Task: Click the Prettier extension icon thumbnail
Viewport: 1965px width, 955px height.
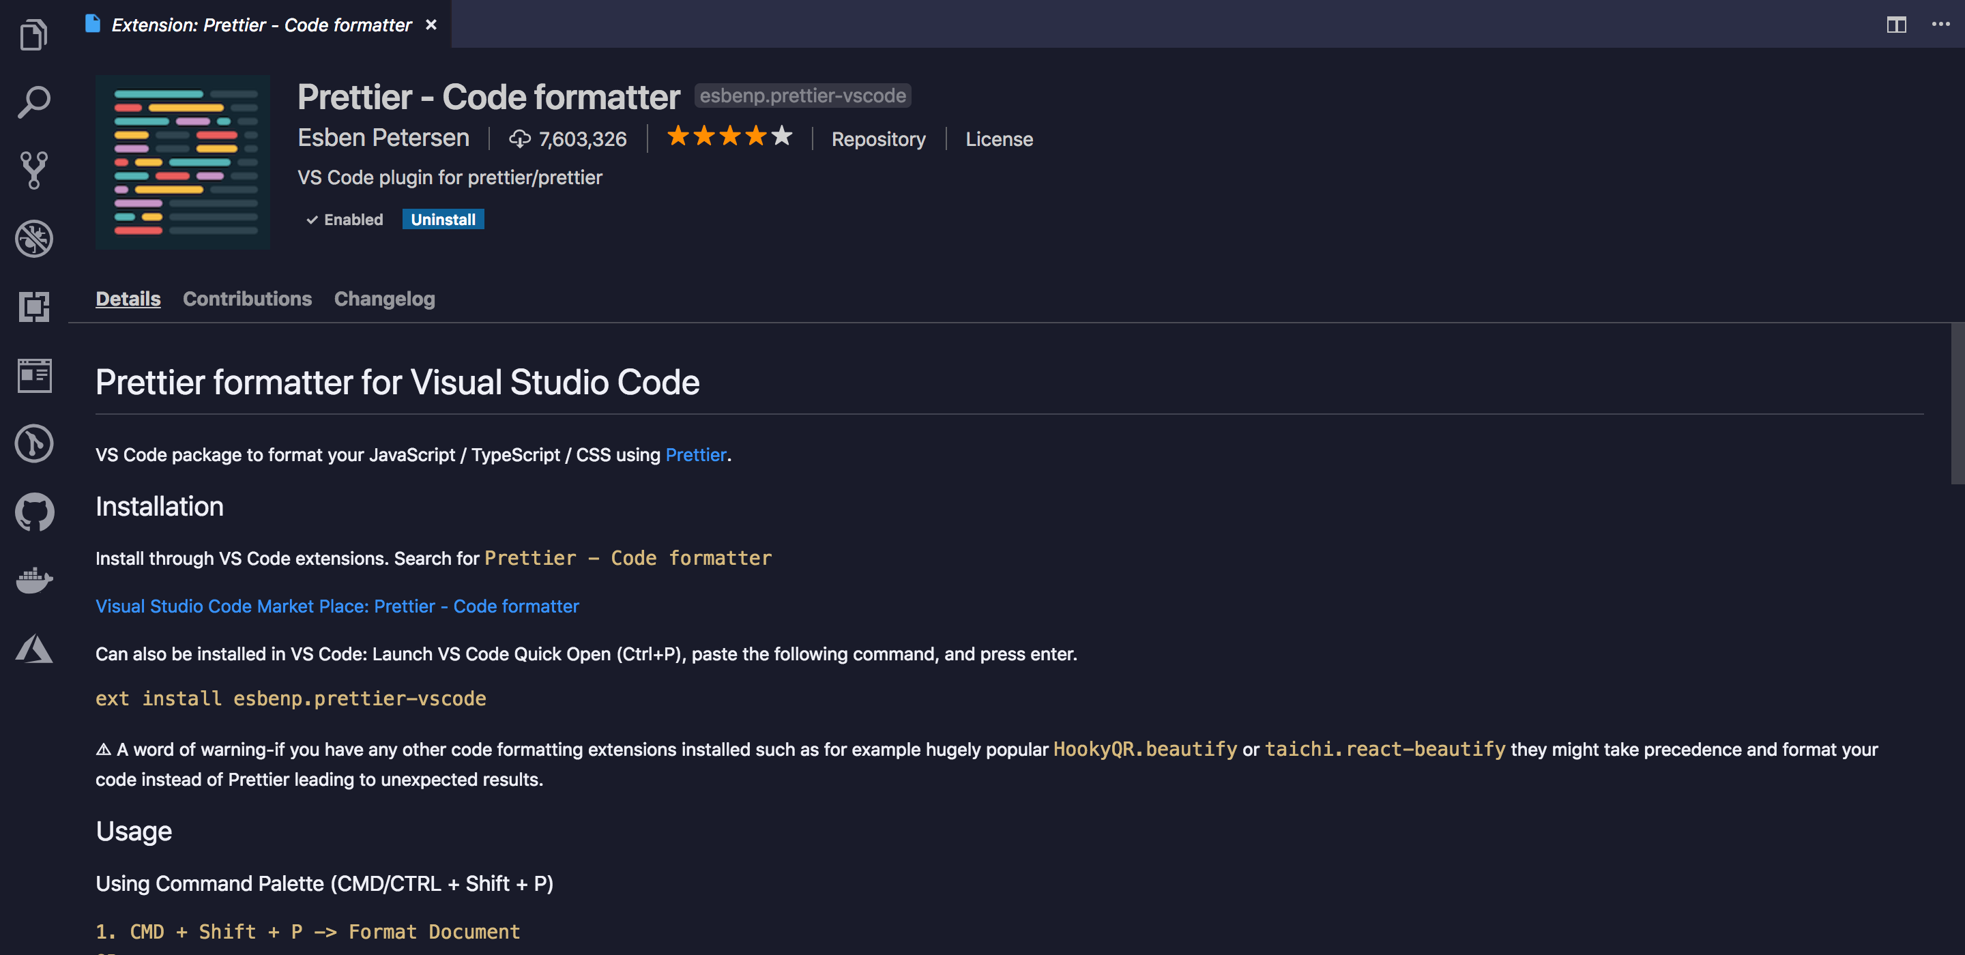Action: pyautogui.click(x=182, y=162)
